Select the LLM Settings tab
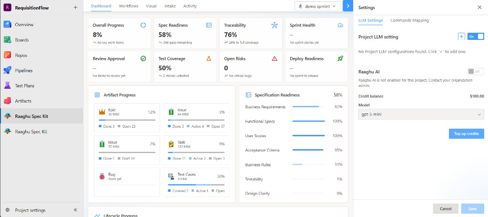 tap(370, 20)
